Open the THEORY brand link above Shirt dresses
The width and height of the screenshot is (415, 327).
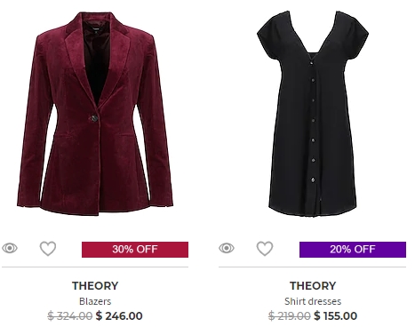(313, 286)
